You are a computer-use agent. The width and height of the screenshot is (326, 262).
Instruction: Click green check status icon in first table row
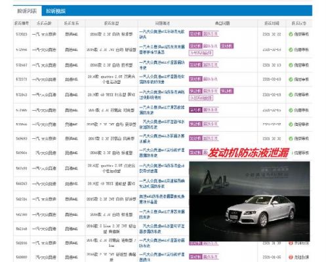(291, 34)
